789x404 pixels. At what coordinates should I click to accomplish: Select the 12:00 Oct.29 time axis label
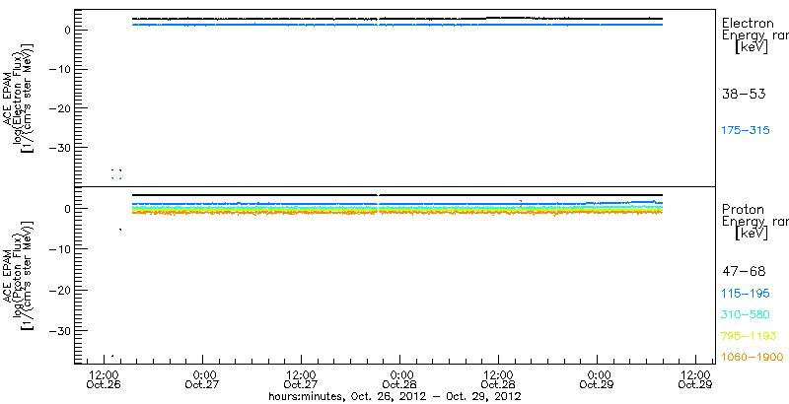(696, 379)
